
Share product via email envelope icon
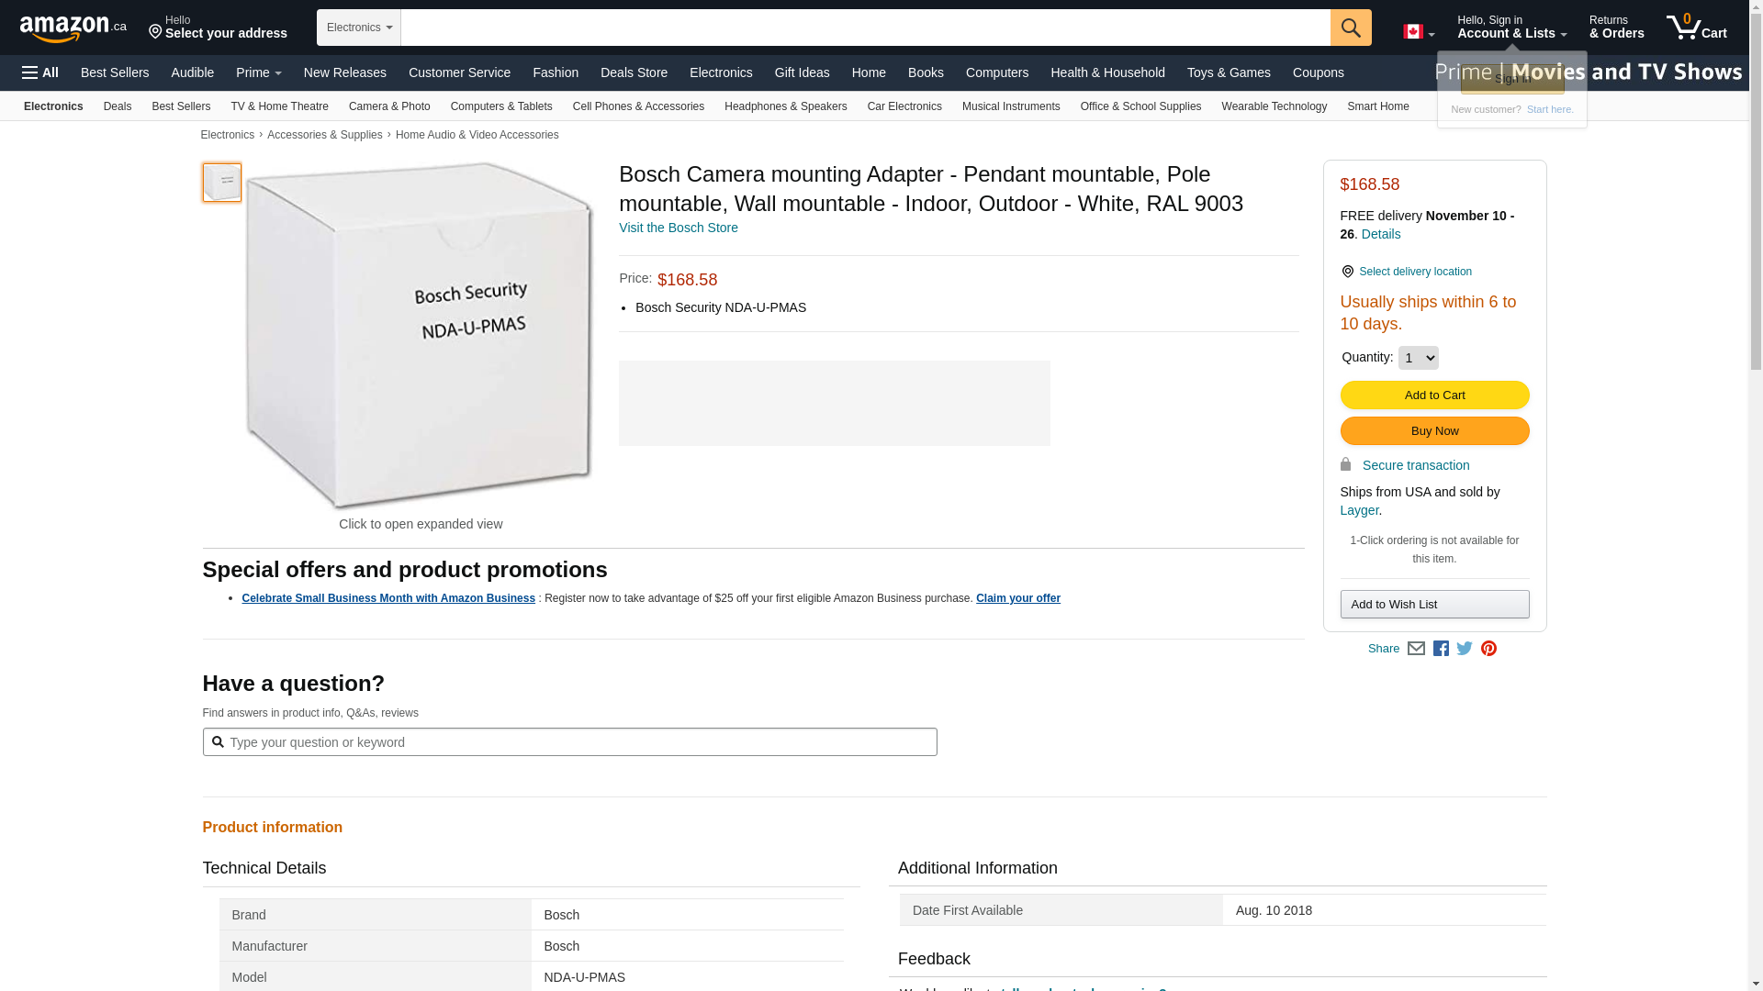pos(1416,649)
